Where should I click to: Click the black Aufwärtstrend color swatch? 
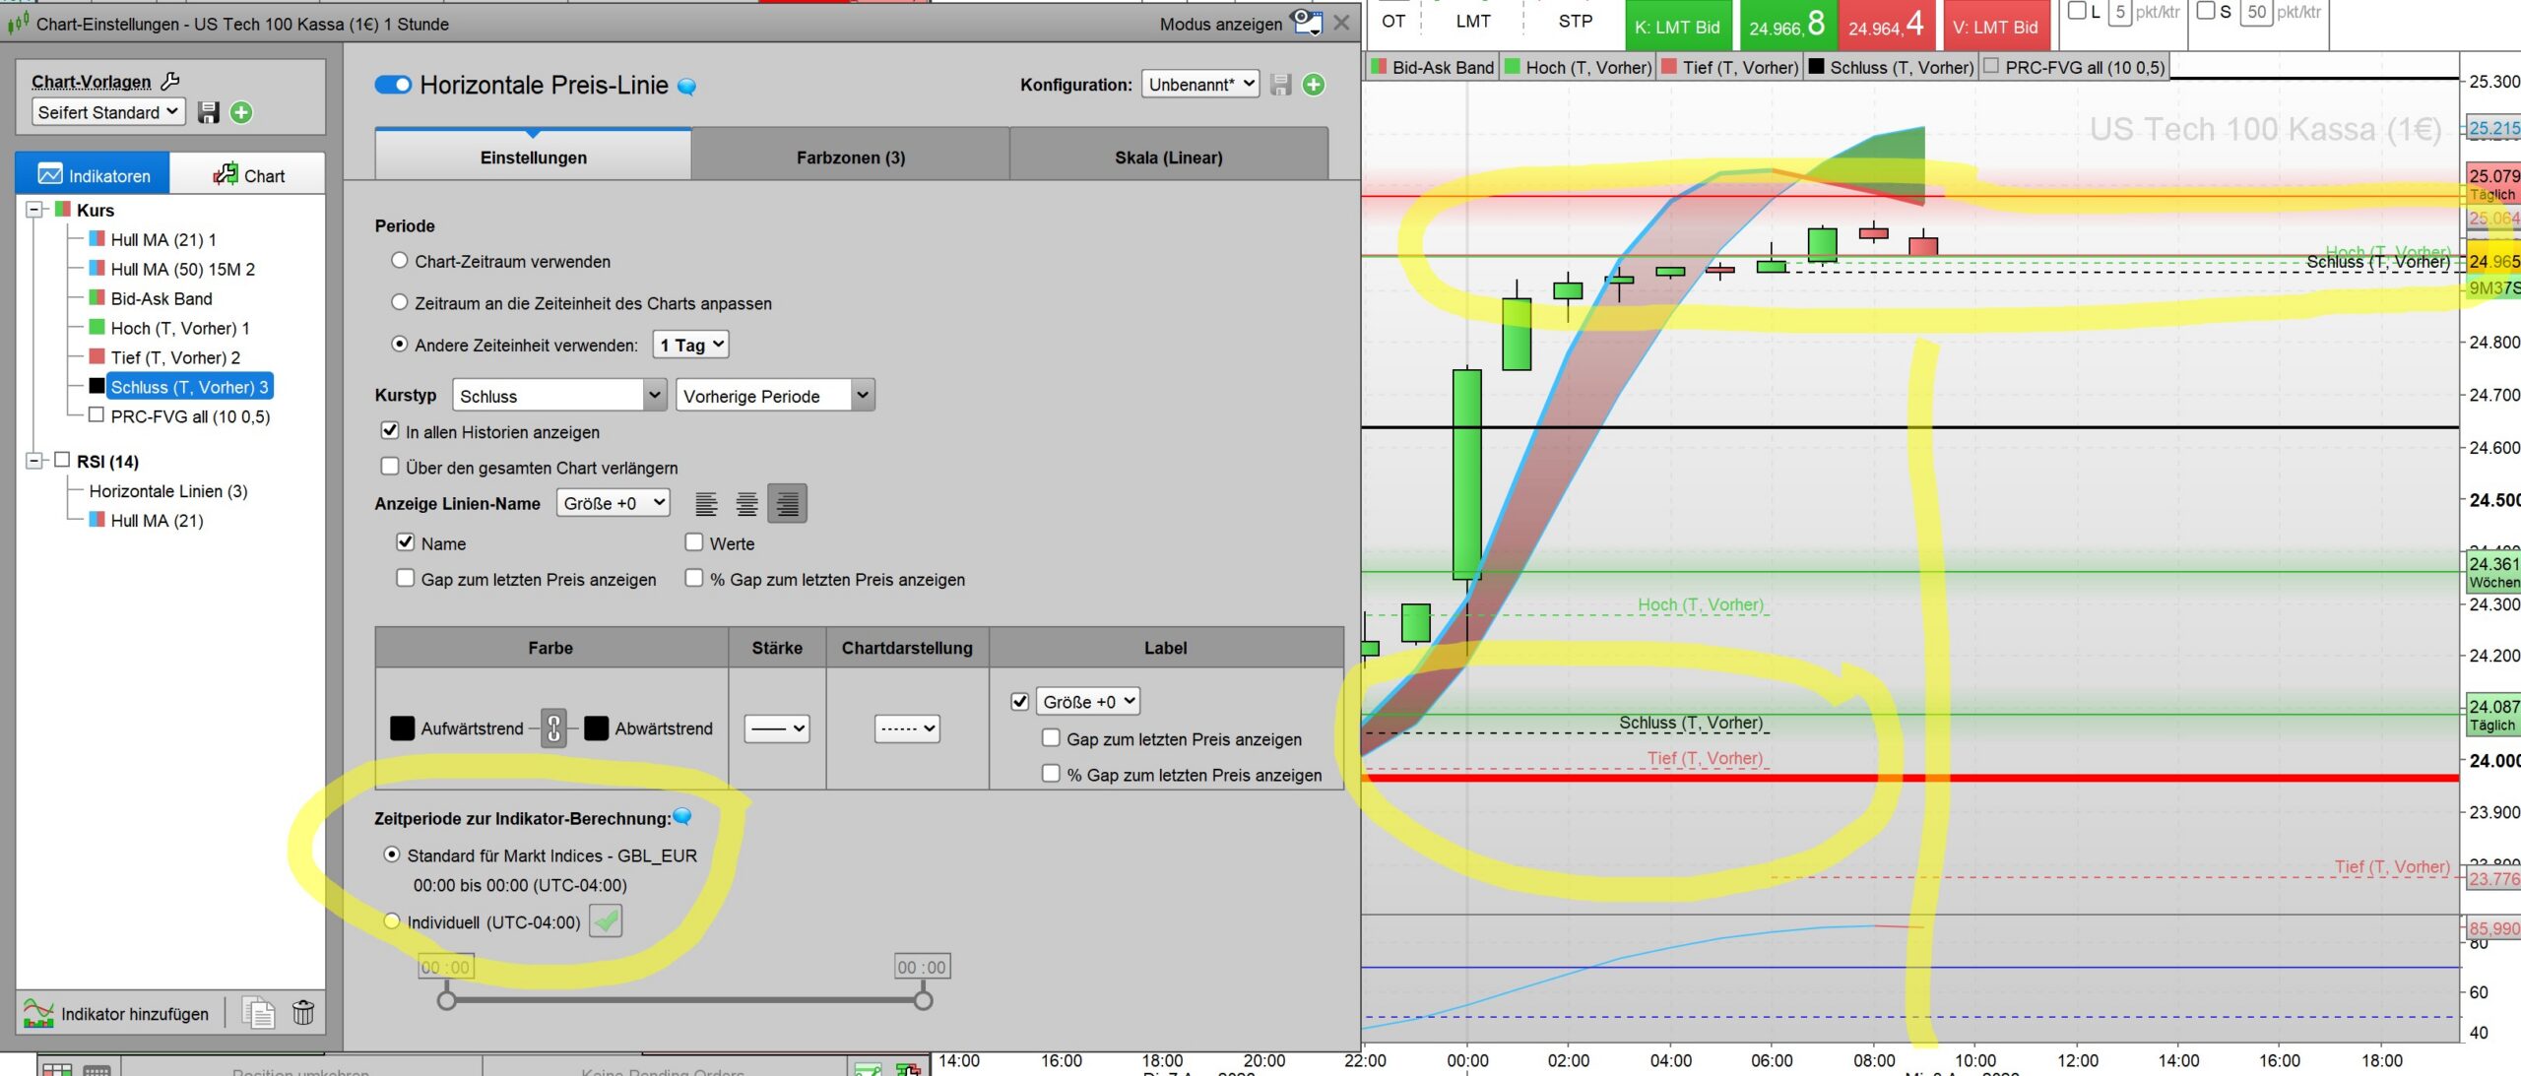coord(402,728)
